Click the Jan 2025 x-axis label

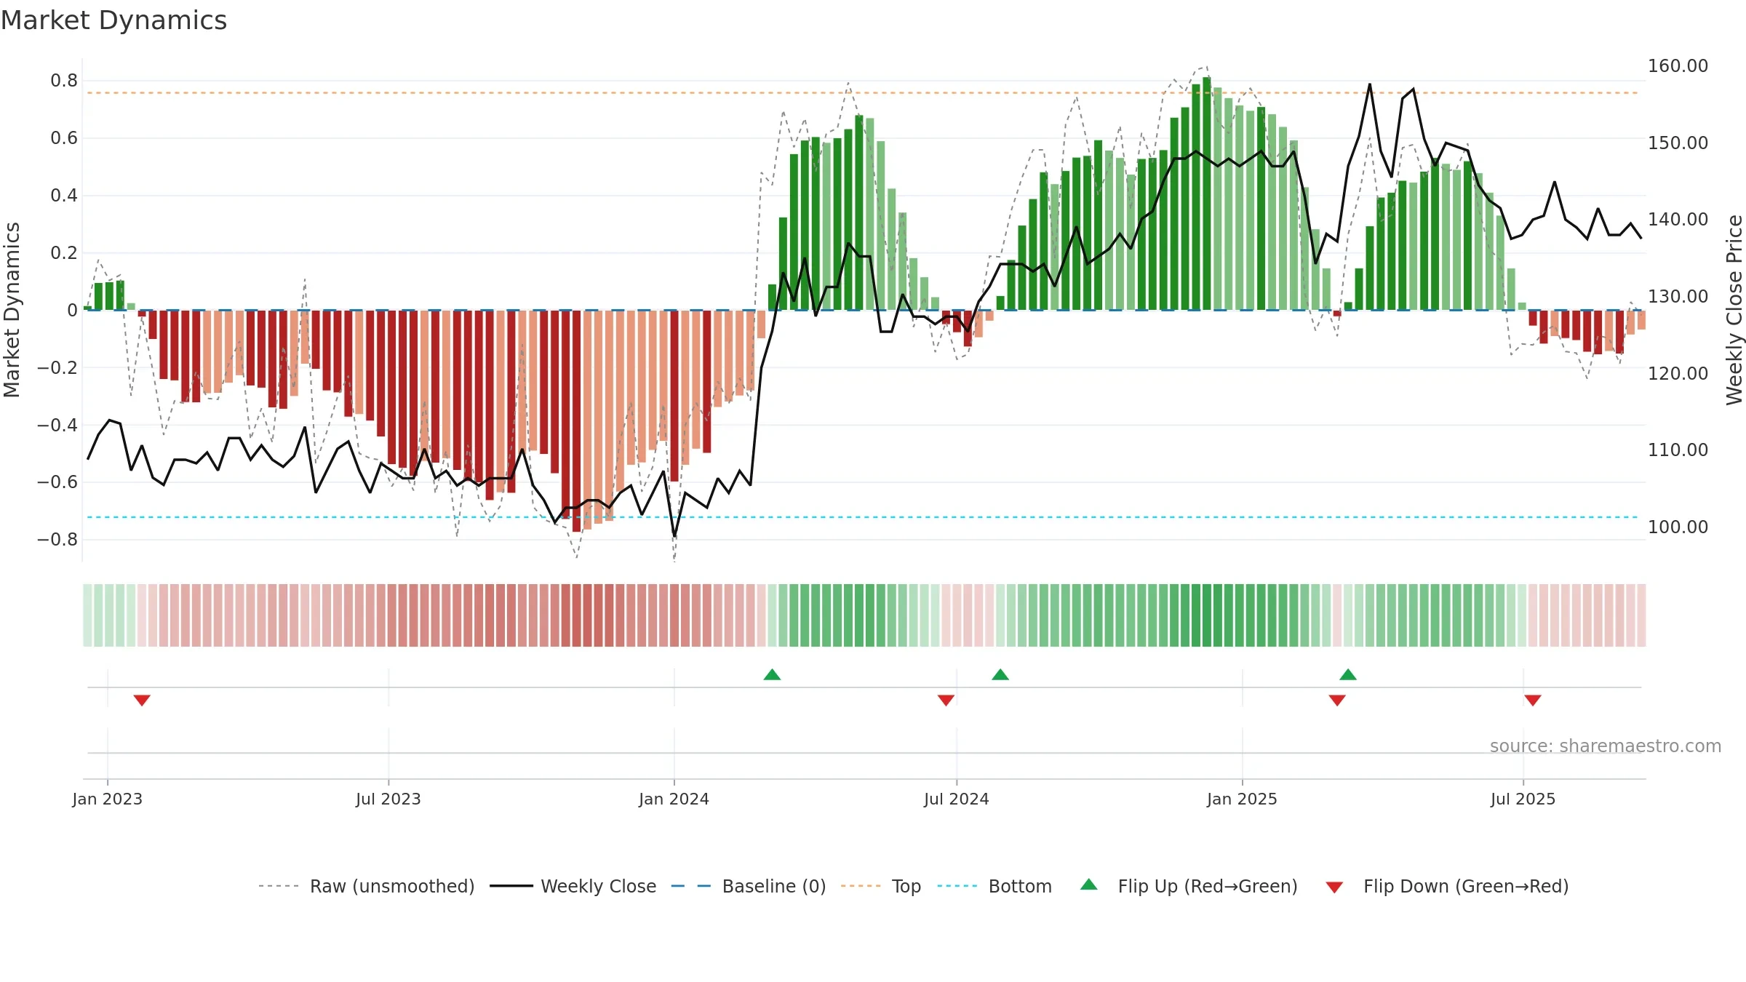tap(1243, 799)
